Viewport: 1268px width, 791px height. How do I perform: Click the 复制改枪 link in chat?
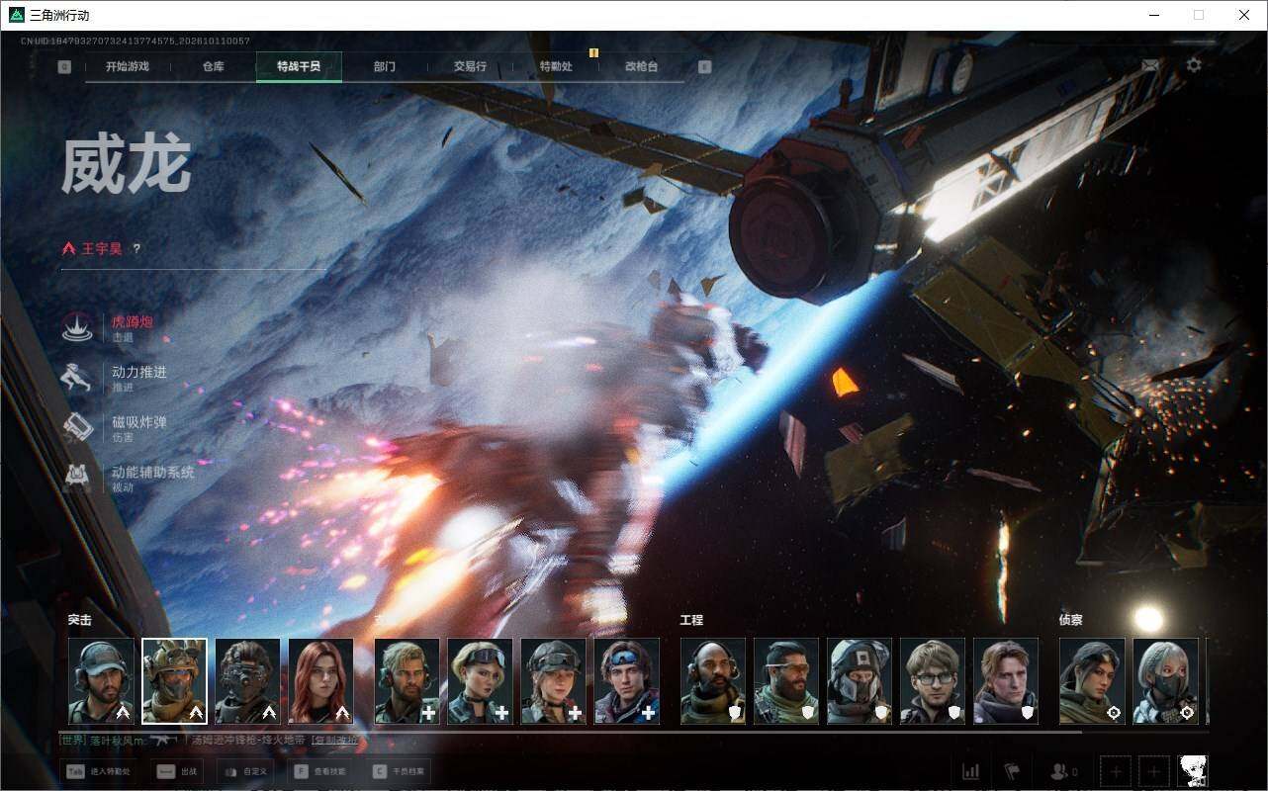[x=334, y=740]
